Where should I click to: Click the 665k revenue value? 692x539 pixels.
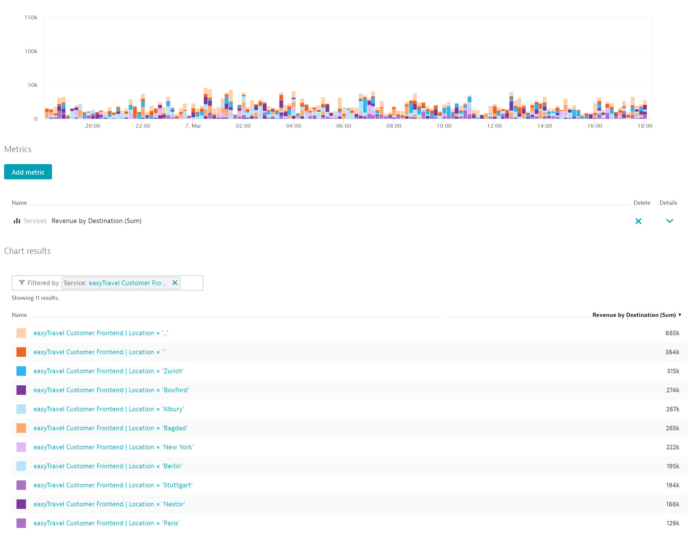[672, 333]
